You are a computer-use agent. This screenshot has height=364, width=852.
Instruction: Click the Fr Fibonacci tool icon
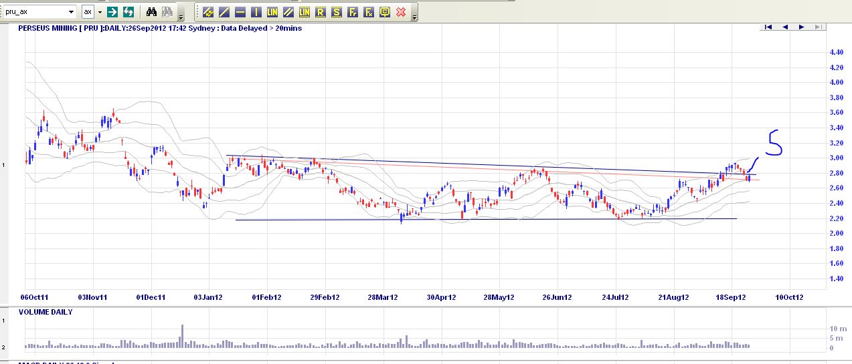353,12
